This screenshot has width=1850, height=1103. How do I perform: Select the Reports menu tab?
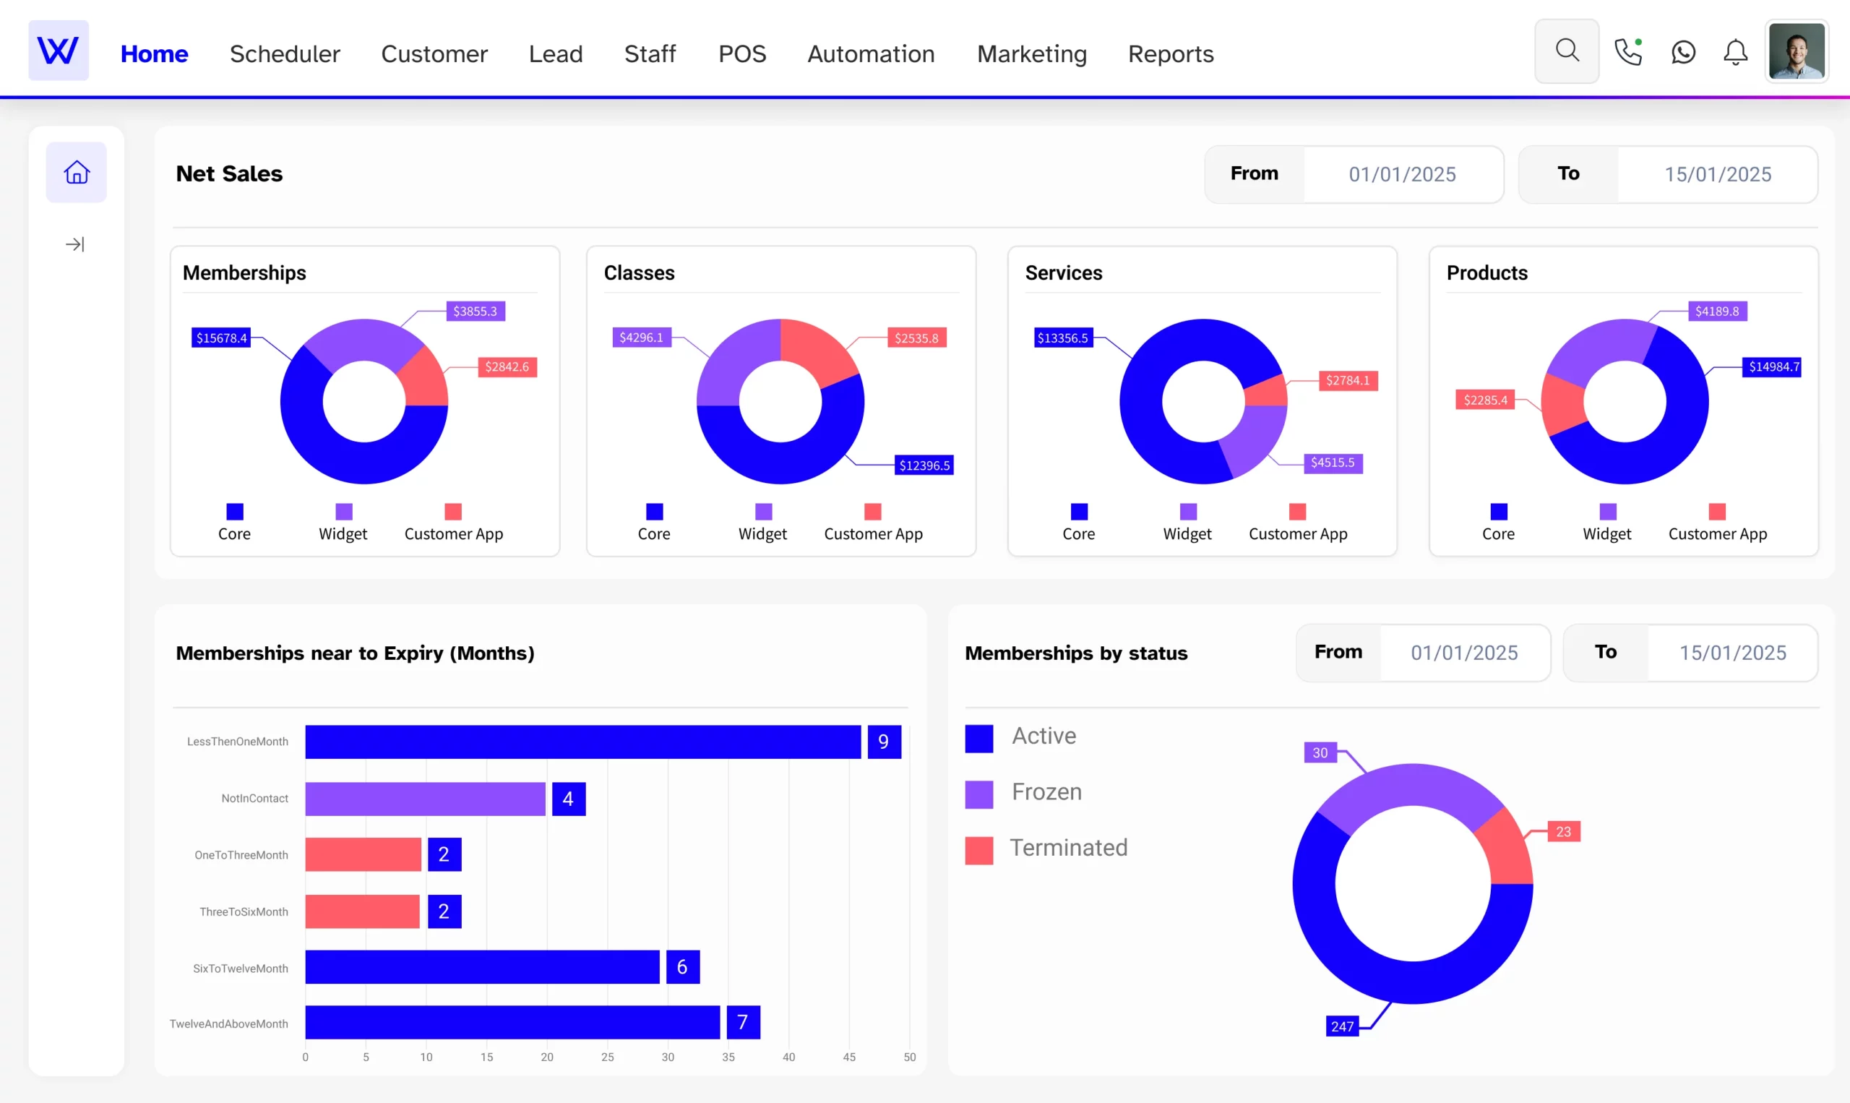(1171, 53)
